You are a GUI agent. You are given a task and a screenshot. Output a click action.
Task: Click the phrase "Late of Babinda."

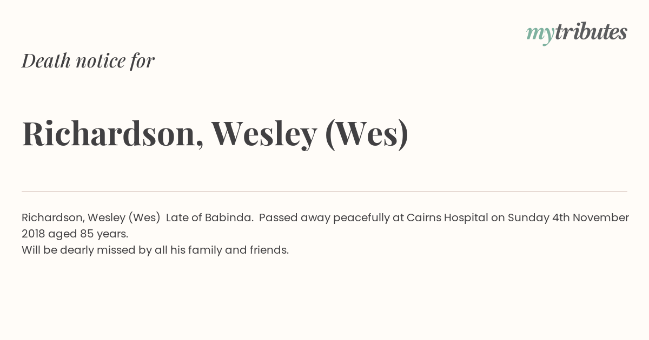point(210,217)
